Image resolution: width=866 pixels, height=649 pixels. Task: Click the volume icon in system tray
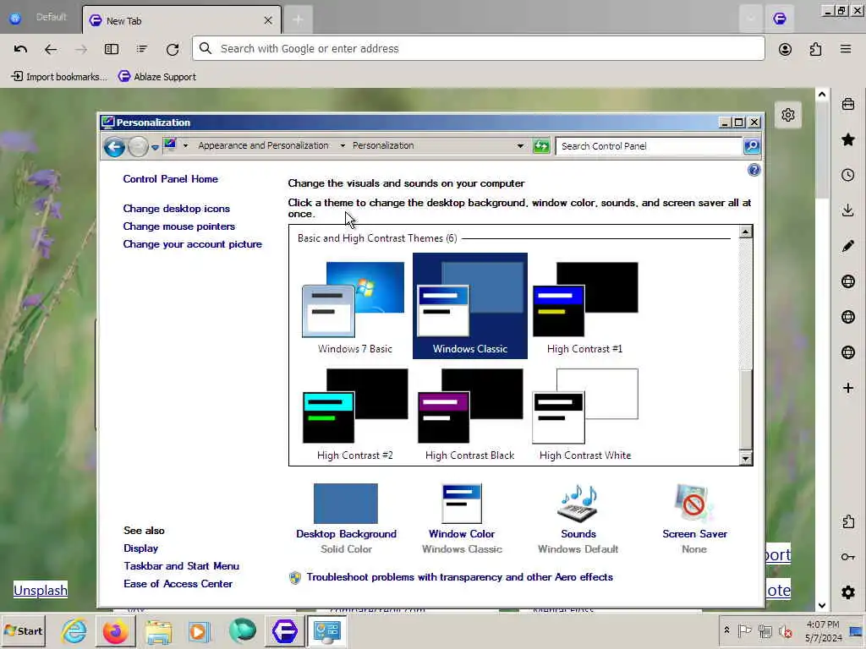[785, 630]
